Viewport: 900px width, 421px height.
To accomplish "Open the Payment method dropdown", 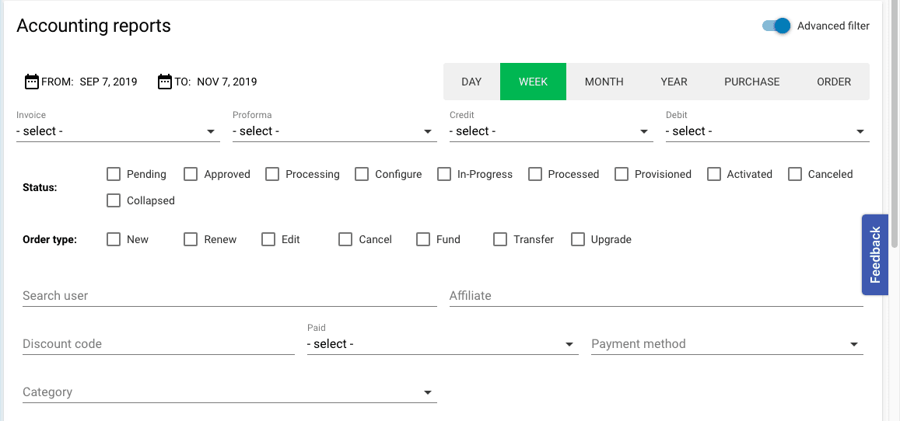I will (x=727, y=344).
